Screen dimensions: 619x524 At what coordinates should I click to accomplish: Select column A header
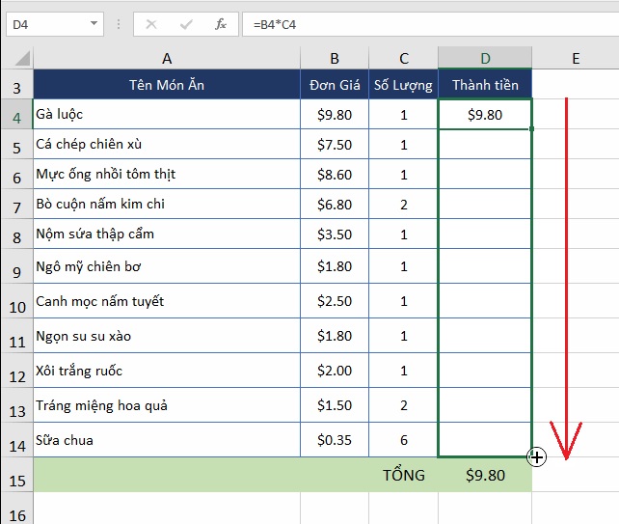[167, 59]
